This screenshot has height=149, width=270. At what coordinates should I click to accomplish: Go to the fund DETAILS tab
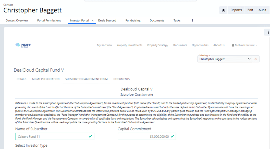click(x=21, y=79)
